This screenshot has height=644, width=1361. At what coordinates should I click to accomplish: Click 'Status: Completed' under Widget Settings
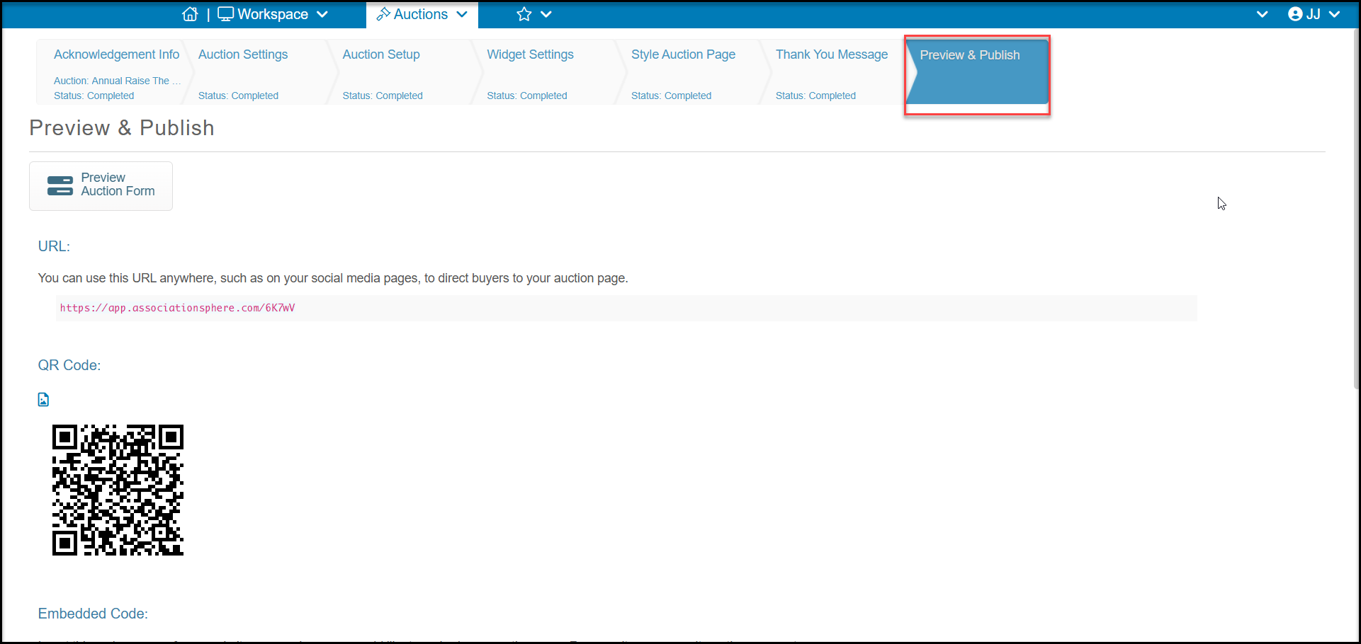point(527,96)
